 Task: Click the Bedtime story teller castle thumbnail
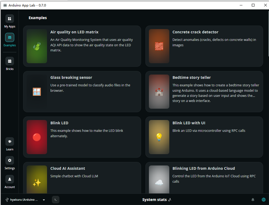[159, 92]
